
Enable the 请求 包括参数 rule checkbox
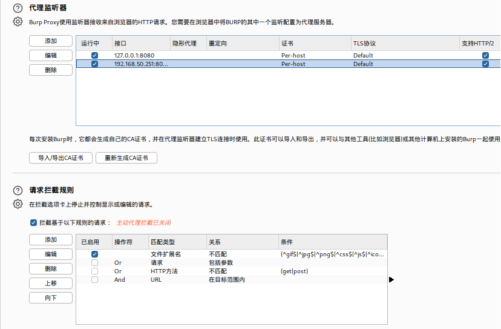(x=94, y=263)
